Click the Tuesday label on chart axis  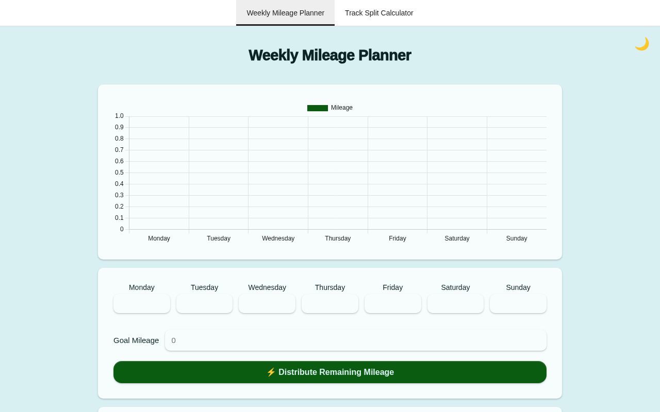tap(219, 238)
